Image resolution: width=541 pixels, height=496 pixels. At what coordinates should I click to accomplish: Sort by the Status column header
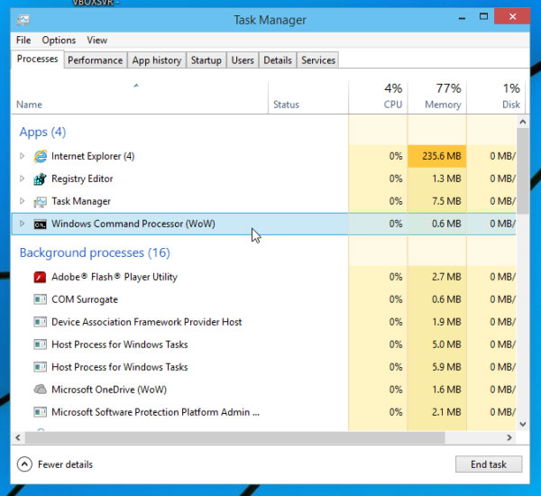(308, 97)
